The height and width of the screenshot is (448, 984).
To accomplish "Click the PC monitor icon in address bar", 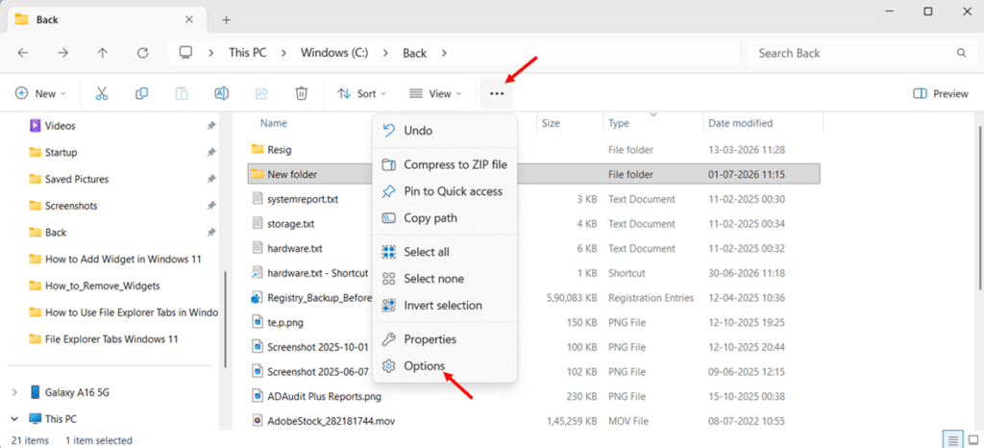I will [x=185, y=53].
